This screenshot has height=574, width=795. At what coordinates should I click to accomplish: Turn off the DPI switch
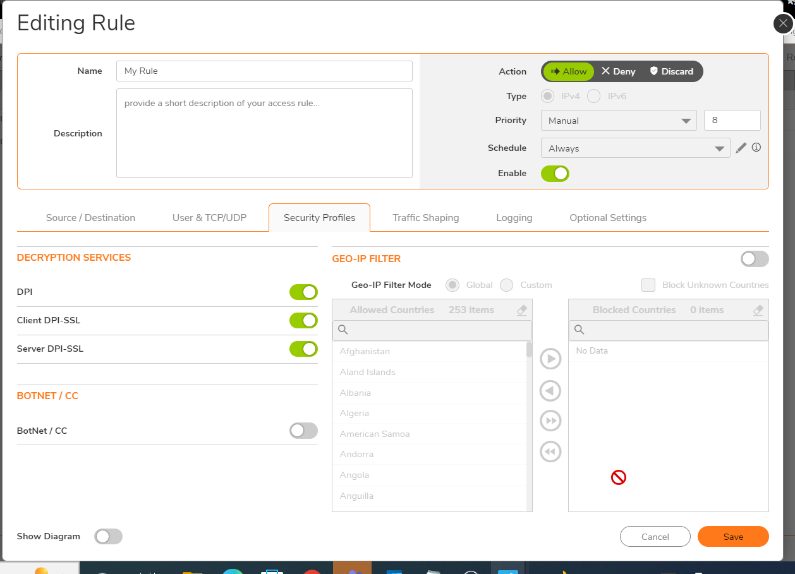(x=303, y=292)
